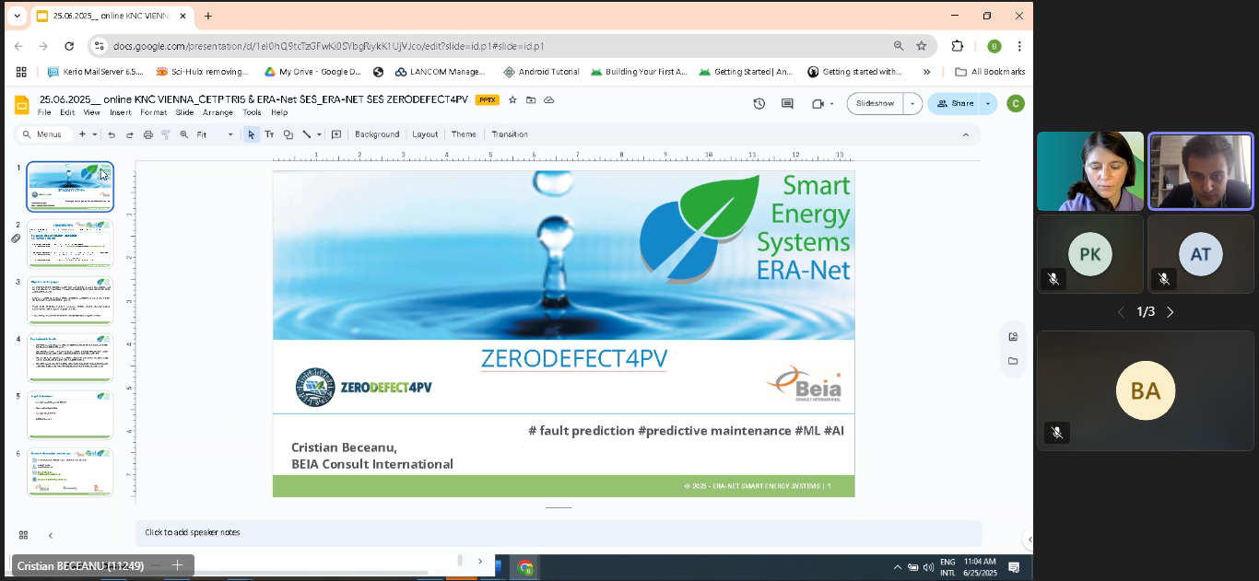Click the print icon in toolbar

(x=147, y=134)
